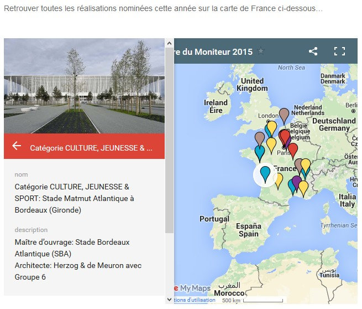
Task: Click the brown pin near the Netherlands
Action: pos(284,116)
